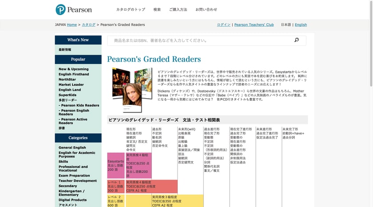Click the Pearson's Graded Readers page heading
373x207 pixels.
pyautogui.click(x=154, y=59)
